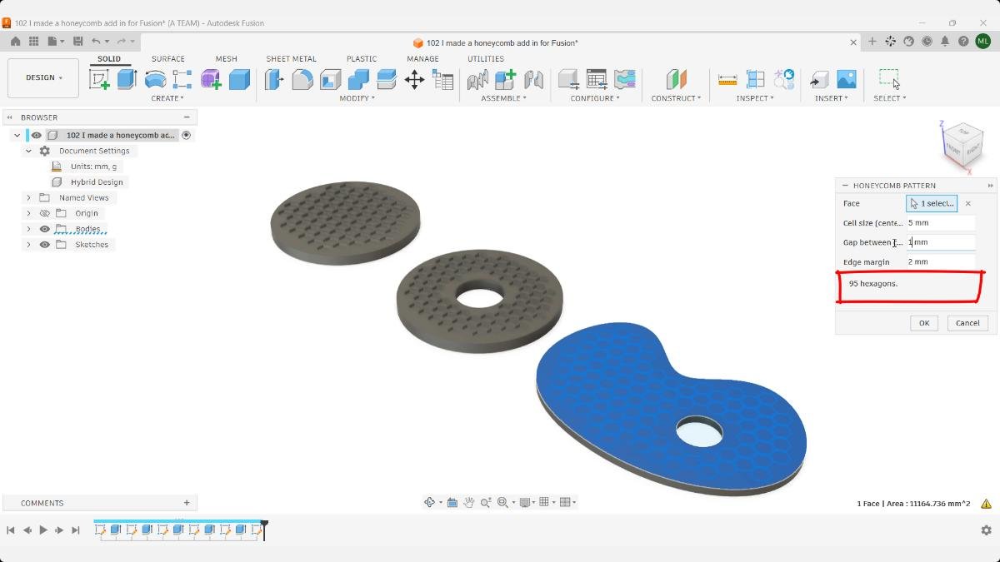Click the Edge margin input field
Image resolution: width=1000 pixels, height=562 pixels.
(941, 261)
